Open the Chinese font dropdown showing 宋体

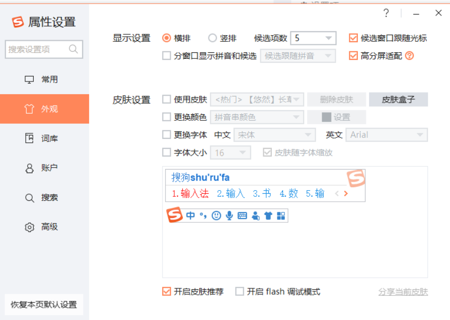point(275,135)
